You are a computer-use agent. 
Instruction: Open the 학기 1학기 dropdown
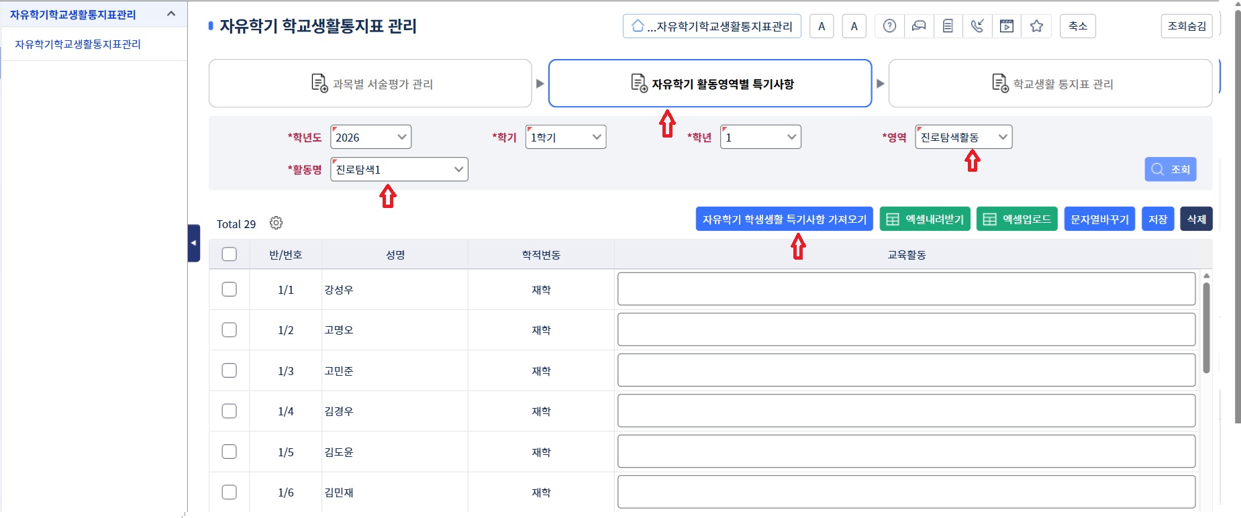[x=566, y=137]
